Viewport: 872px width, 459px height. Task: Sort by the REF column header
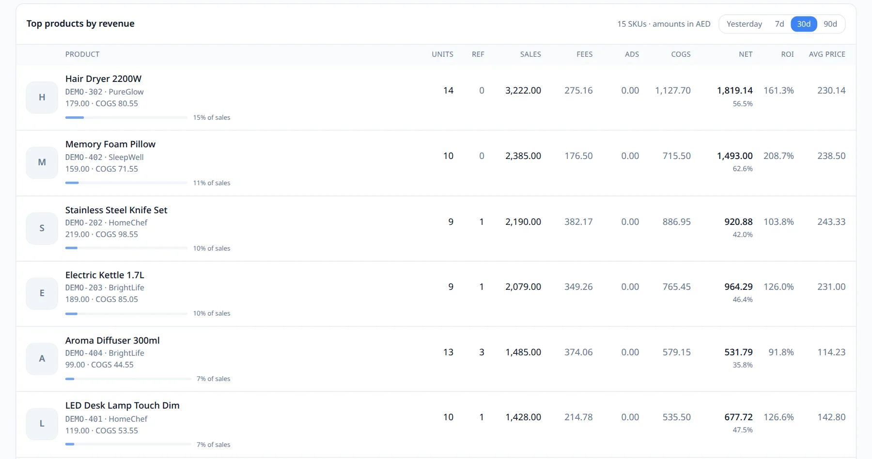pos(478,54)
